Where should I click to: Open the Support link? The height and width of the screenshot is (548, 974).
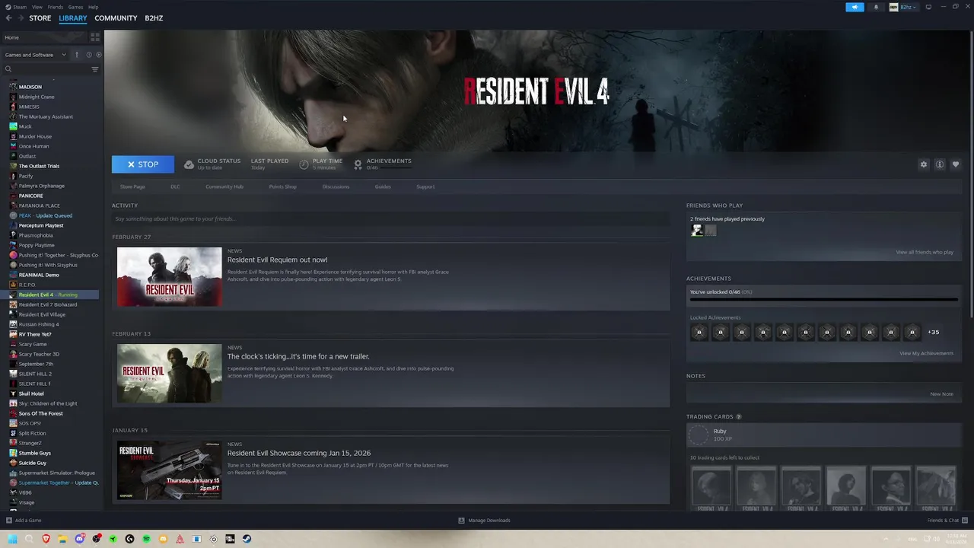[425, 186]
